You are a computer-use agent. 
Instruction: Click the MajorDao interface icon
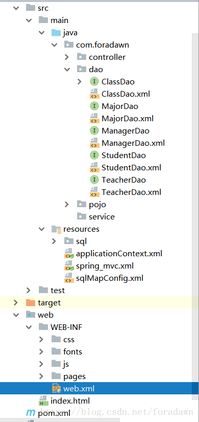click(x=94, y=106)
